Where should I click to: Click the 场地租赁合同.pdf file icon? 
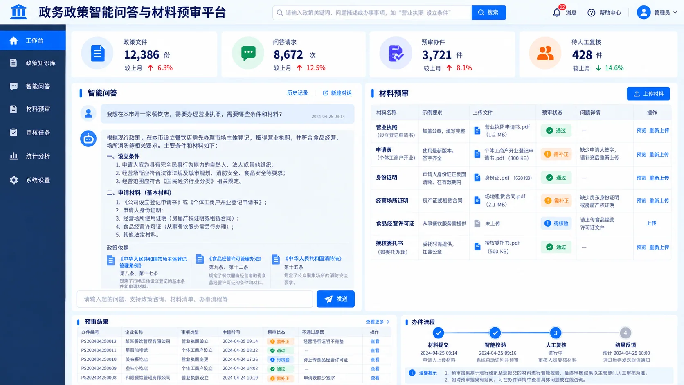(x=477, y=200)
